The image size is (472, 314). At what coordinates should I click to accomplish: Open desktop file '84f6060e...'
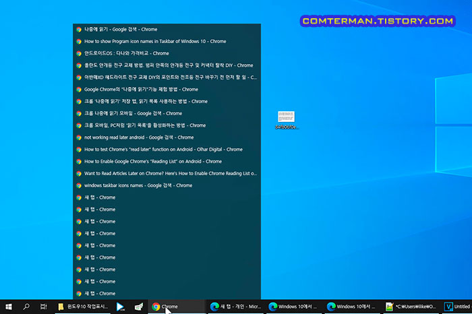(287, 120)
